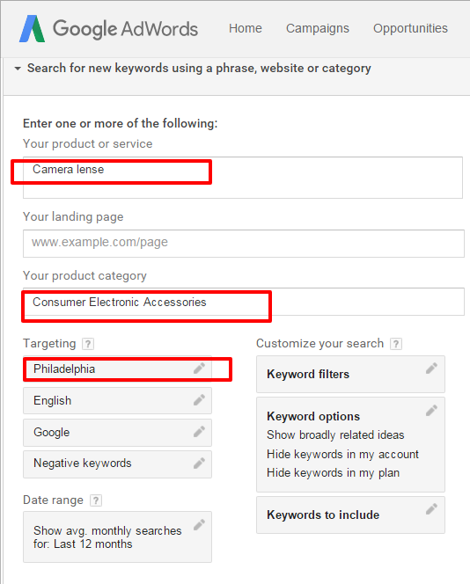Click pencil icon in Keyword options
The height and width of the screenshot is (584, 470).
pyautogui.click(x=431, y=411)
